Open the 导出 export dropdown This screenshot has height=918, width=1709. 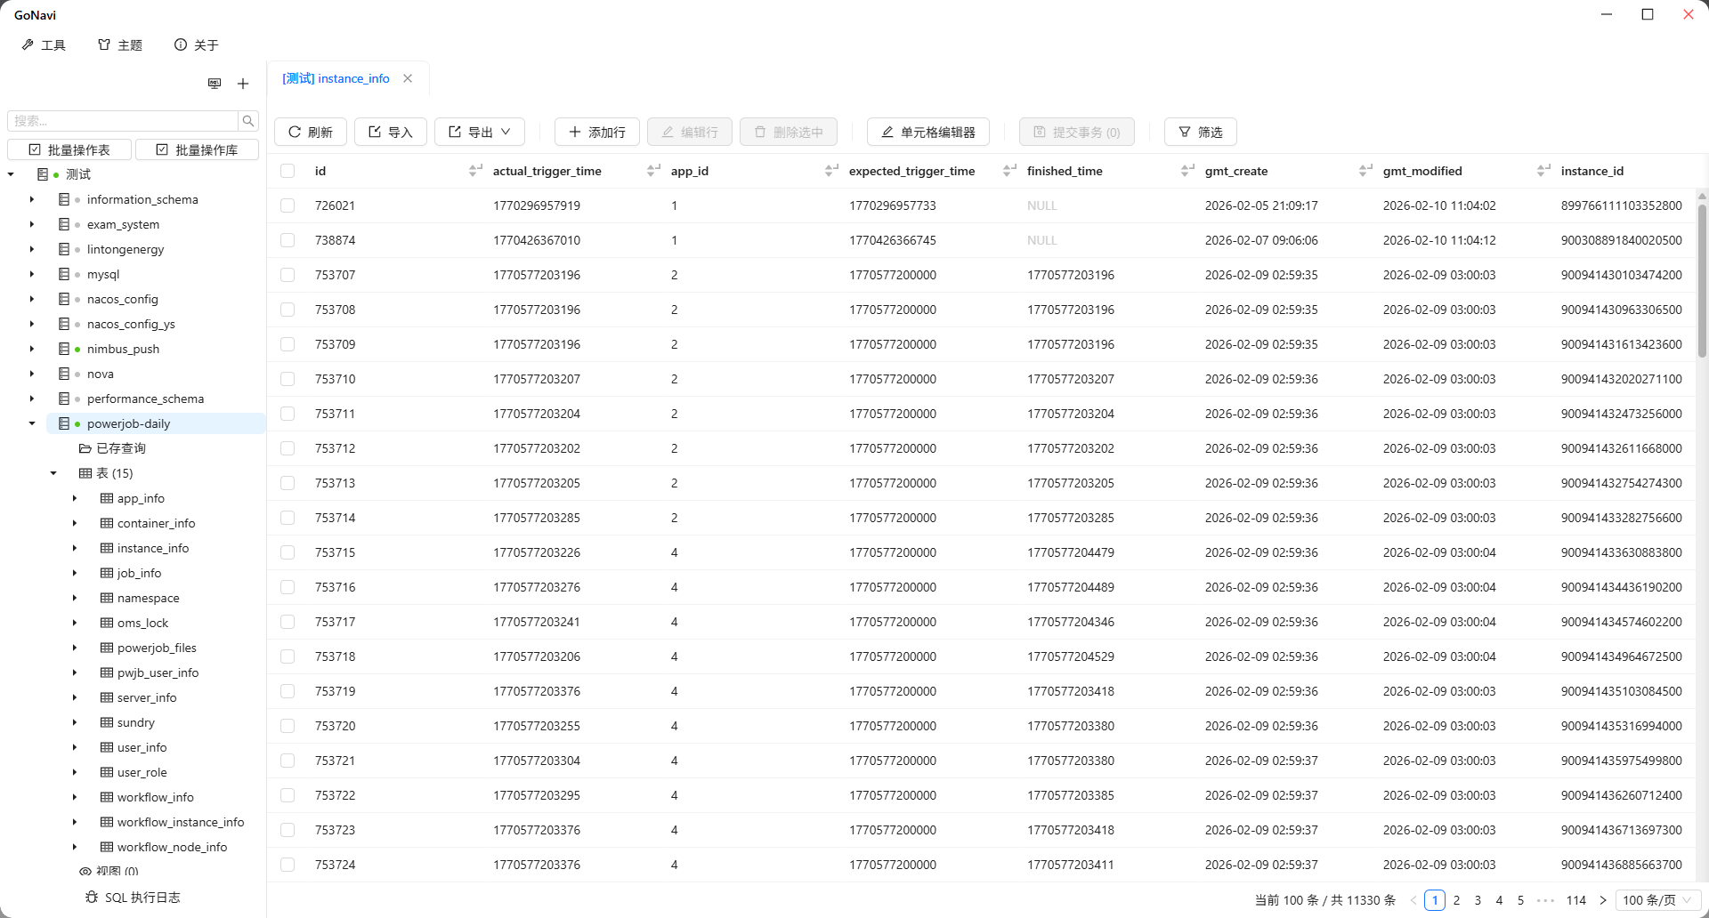(x=480, y=132)
